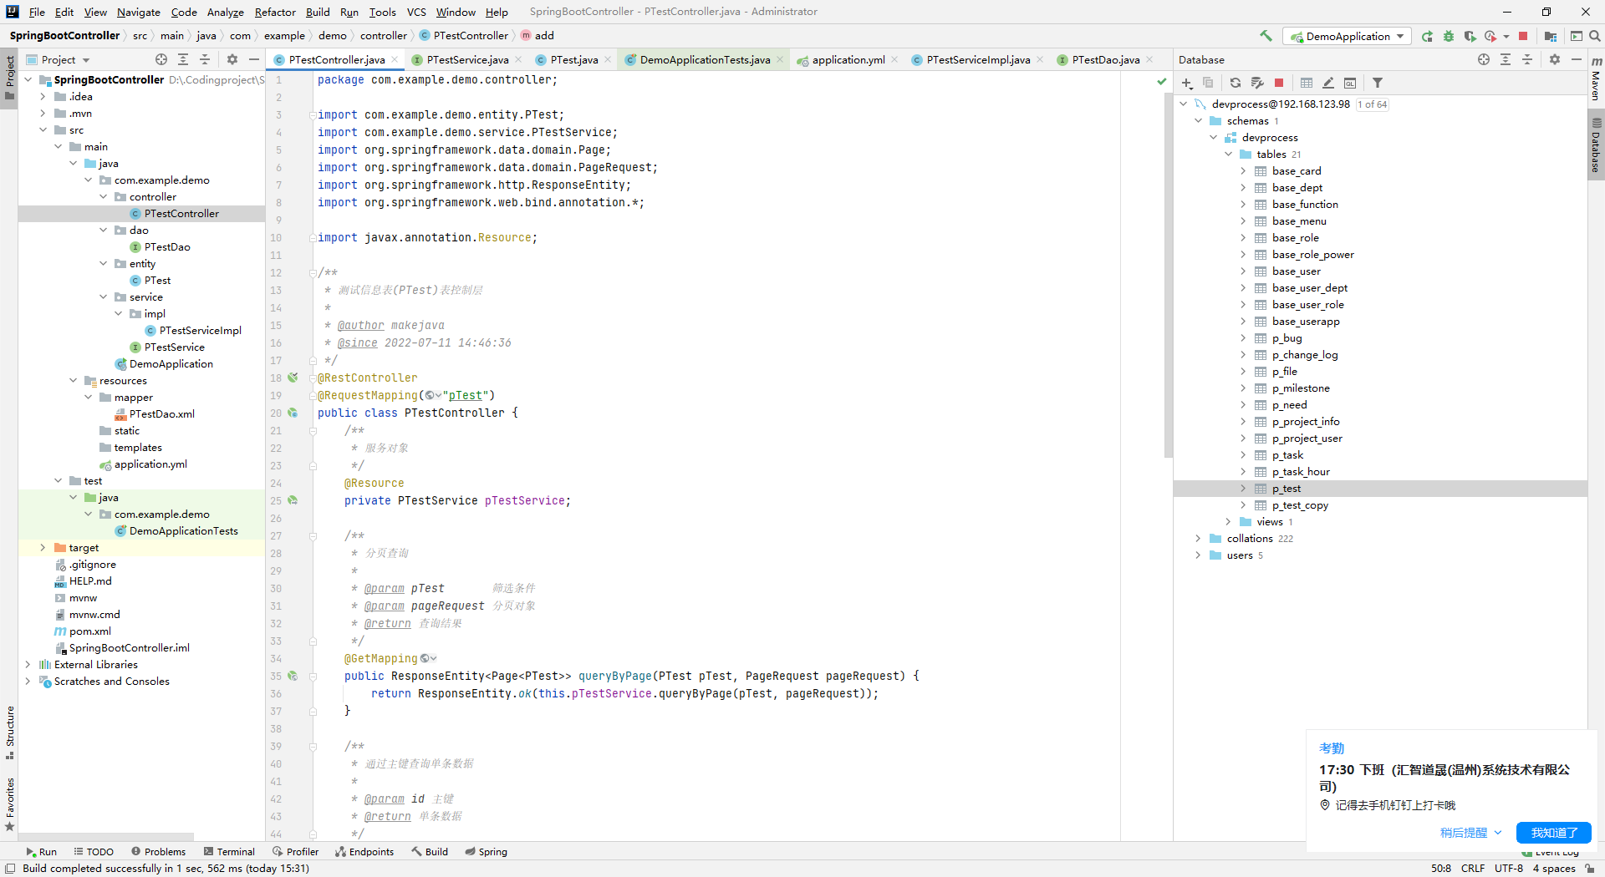Open the VCS menu
This screenshot has width=1605, height=877.
[416, 12]
